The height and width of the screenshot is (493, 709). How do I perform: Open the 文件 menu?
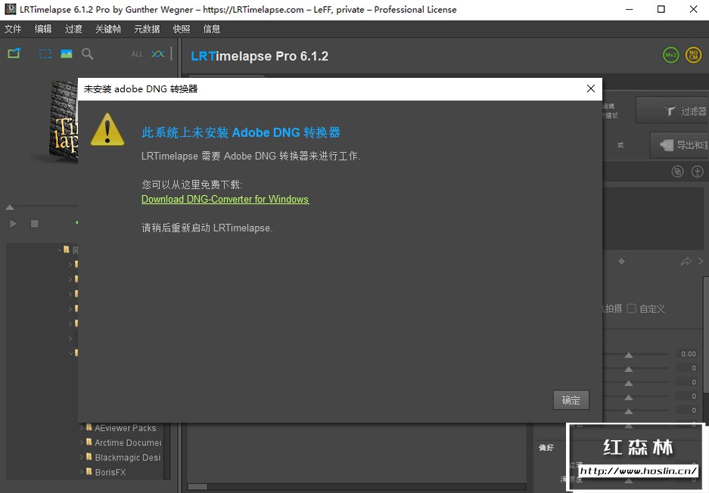coord(13,29)
